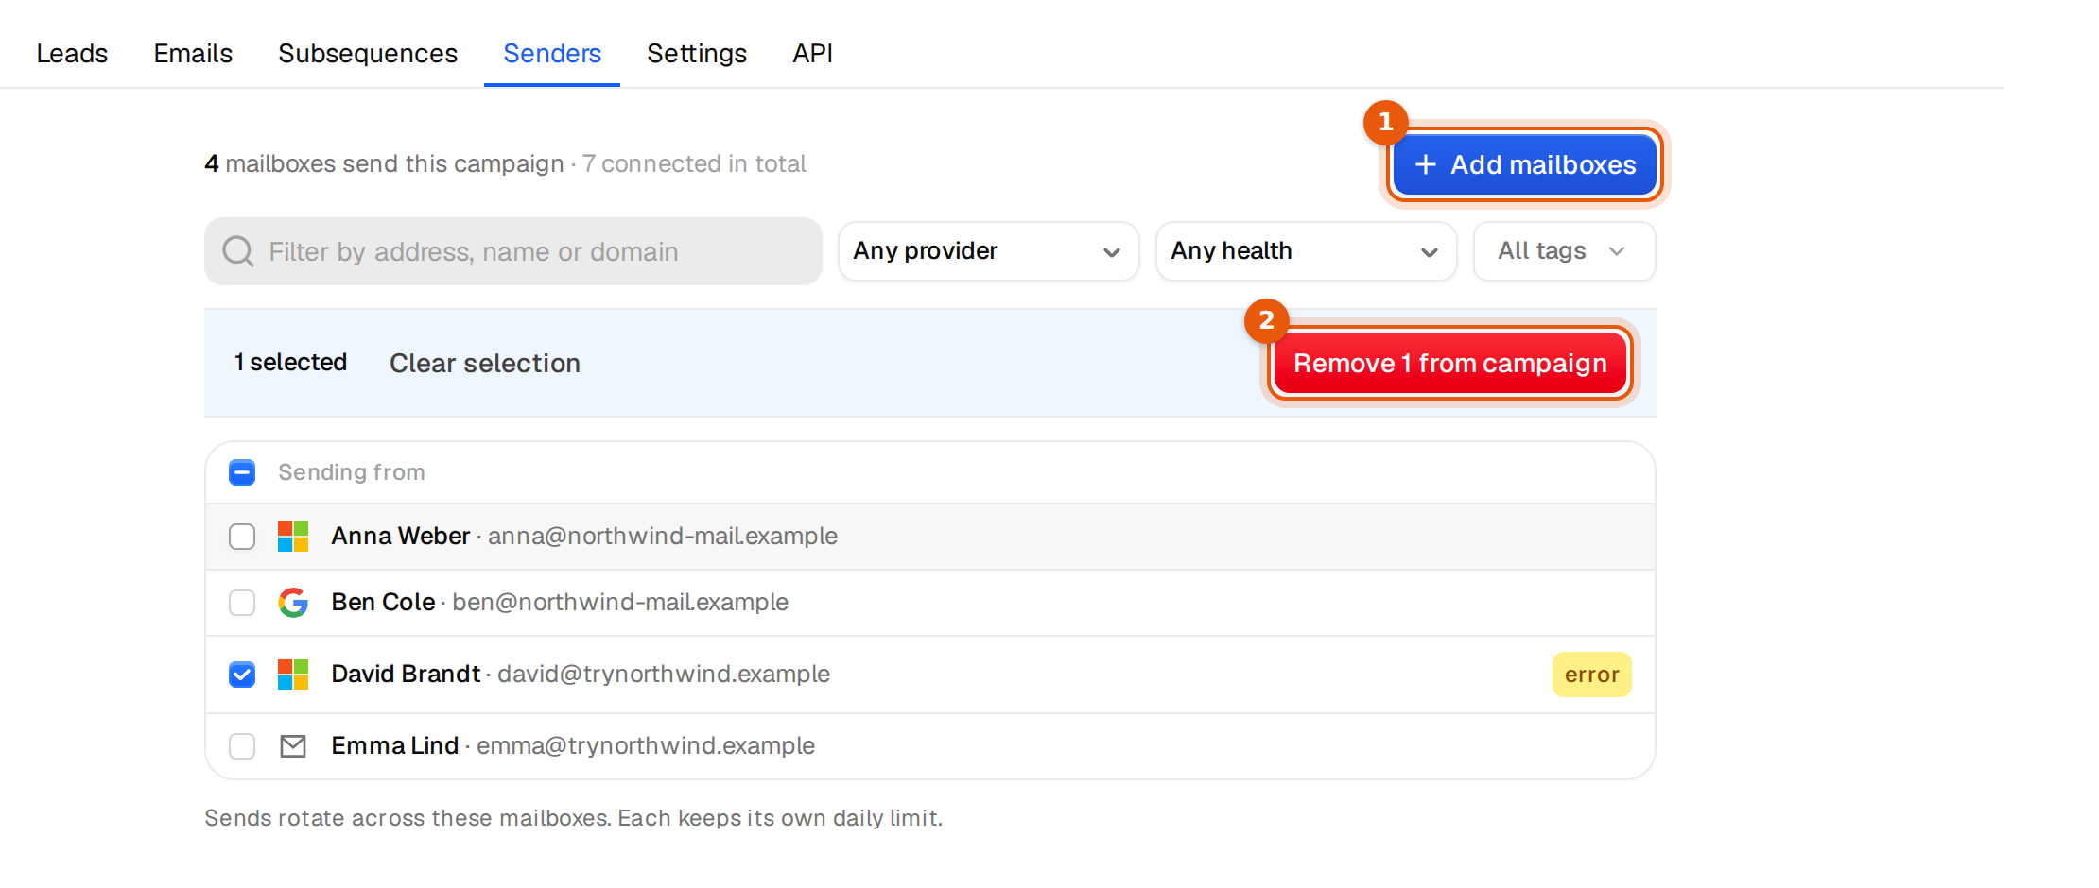Click the magnifier icon in the filter box

pyautogui.click(x=238, y=251)
